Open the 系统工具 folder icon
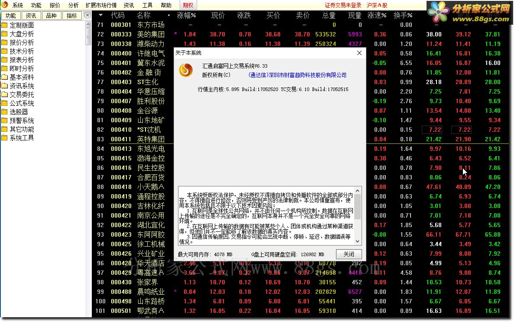The width and height of the screenshot is (514, 322). pos(4,138)
